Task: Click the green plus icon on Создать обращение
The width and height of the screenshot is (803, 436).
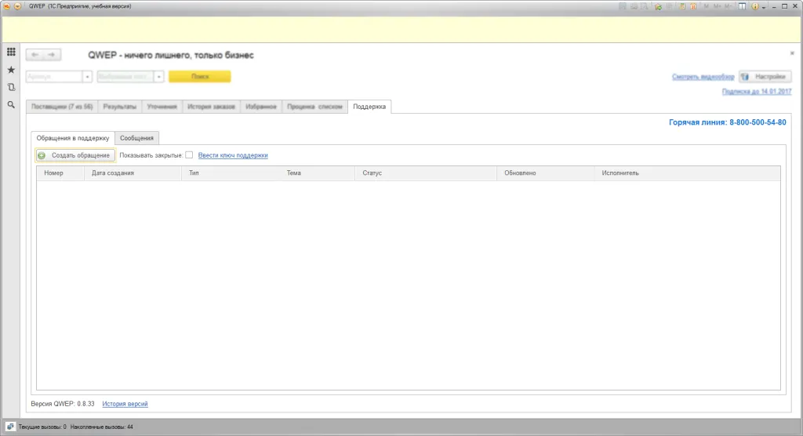Action: [x=42, y=155]
